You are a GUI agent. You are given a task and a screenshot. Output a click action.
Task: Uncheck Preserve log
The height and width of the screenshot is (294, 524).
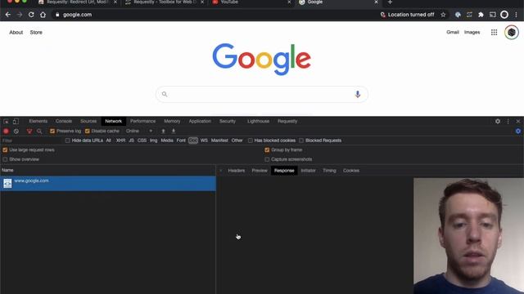tap(52, 131)
